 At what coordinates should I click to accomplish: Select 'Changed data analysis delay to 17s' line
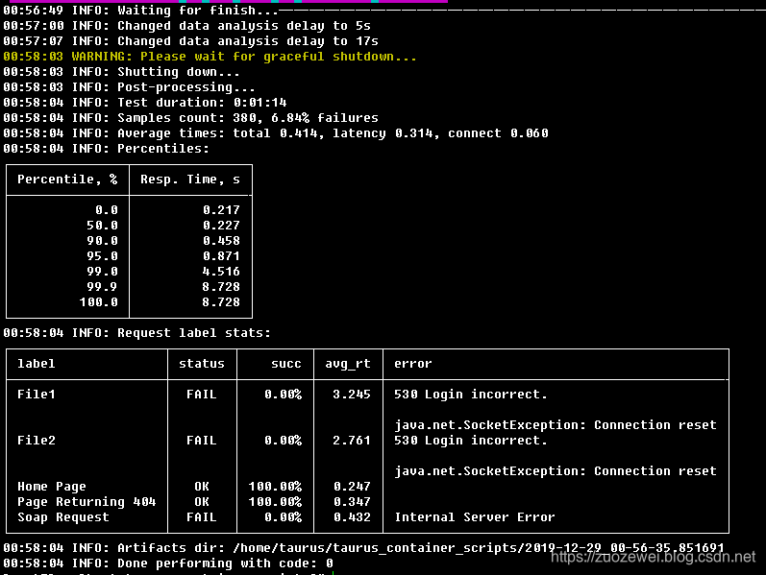pos(190,41)
